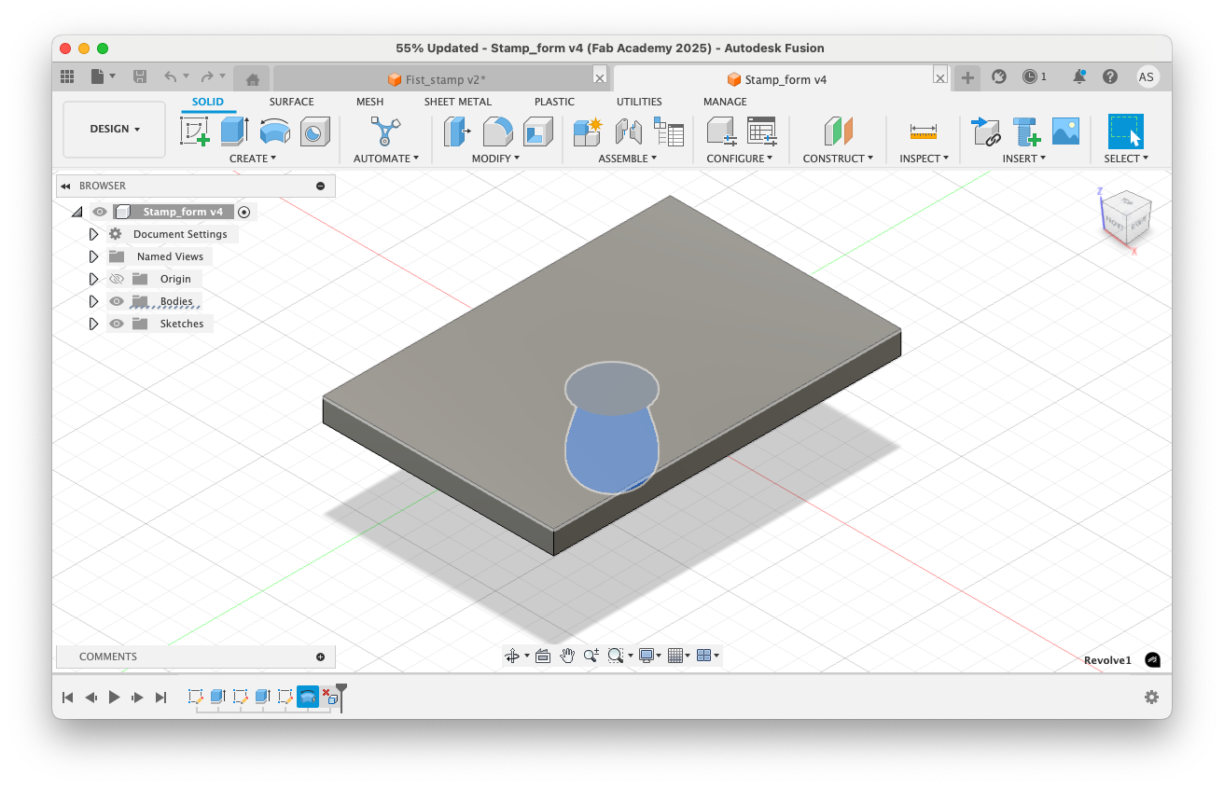Click the first Configure icon, the box with sliders
This screenshot has height=788, width=1224.
721,131
